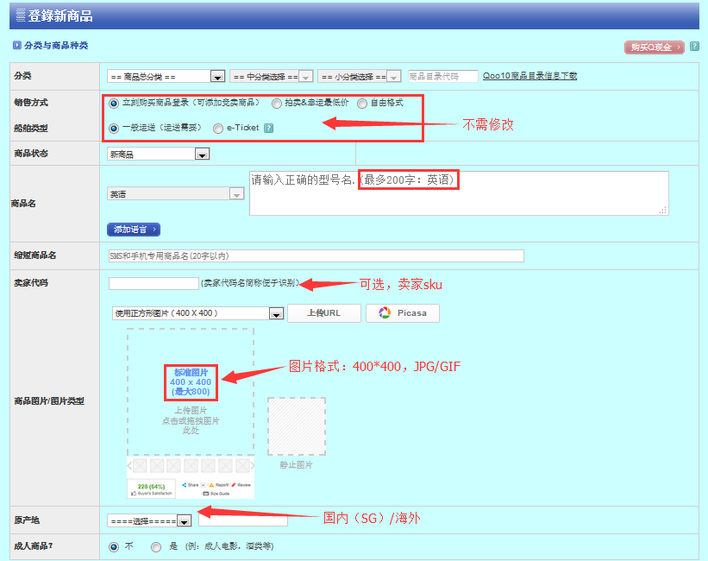Viewport: 708px width, 561px height.
Task: Click the orange Report icon near Size Guide
Action: pos(211,485)
